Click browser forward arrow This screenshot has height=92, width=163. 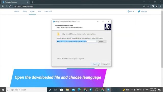[x=7, y=6]
